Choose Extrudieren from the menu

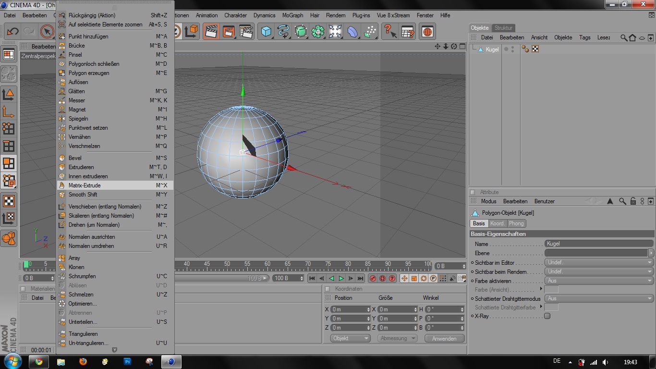(x=115, y=167)
